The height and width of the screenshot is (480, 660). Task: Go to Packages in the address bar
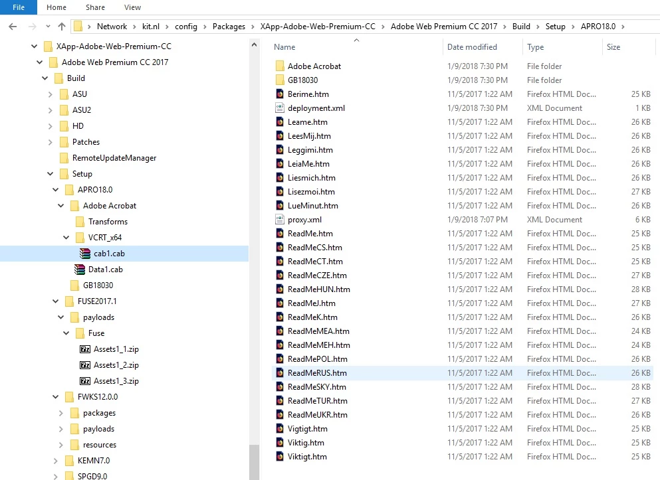pos(229,27)
